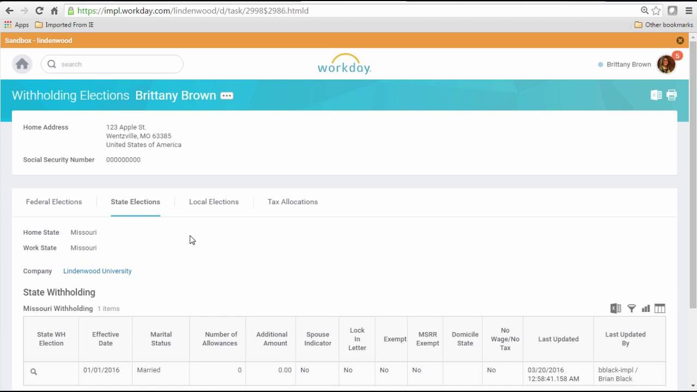The image size is (697, 392).
Task: Click the State WH Election column header
Action: click(51, 339)
